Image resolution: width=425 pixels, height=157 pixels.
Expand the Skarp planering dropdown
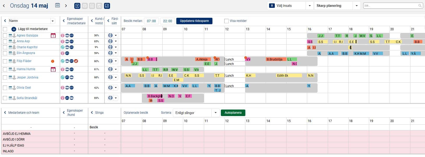pos(356,6)
